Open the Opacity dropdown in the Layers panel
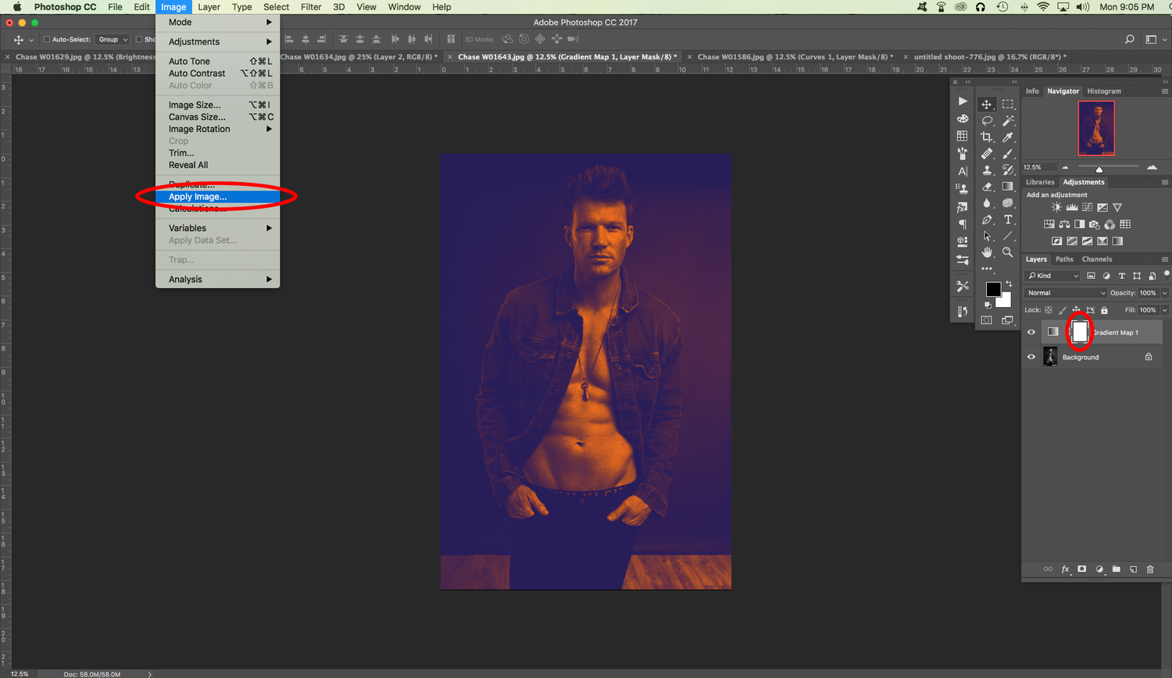 [1164, 293]
